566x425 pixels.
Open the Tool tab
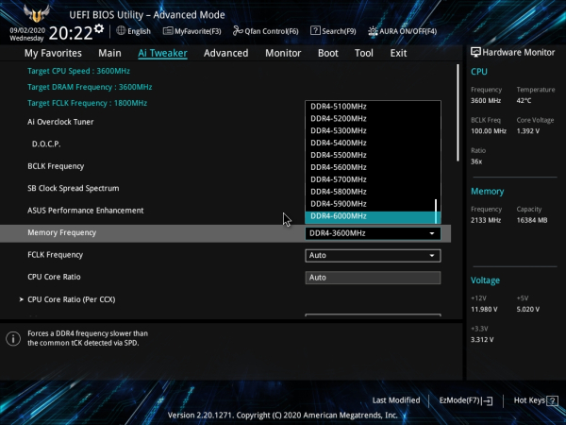[364, 53]
